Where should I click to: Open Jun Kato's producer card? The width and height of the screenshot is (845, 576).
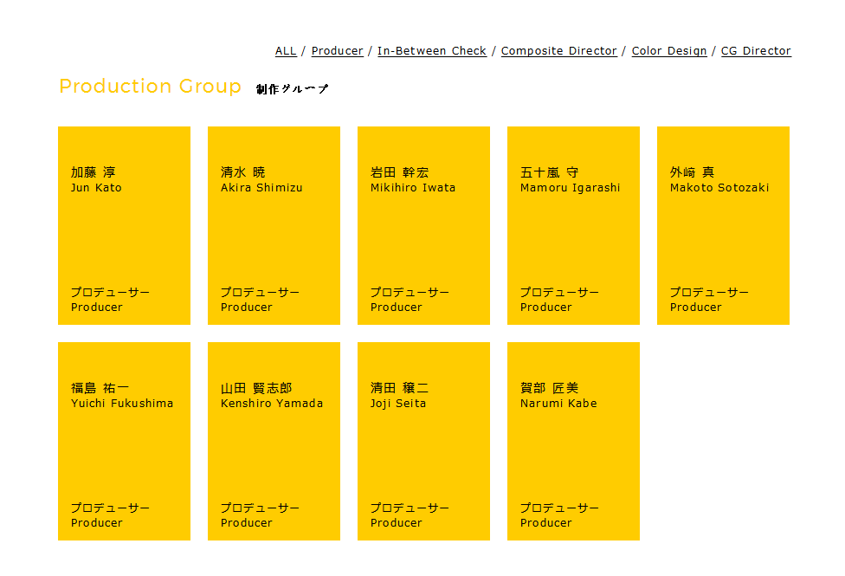[124, 225]
